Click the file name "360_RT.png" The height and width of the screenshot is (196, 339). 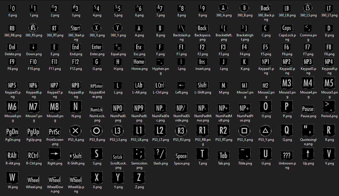54,35
